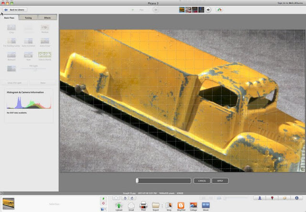Click the Crop tool icon
The image size is (306, 212).
coord(11,28)
